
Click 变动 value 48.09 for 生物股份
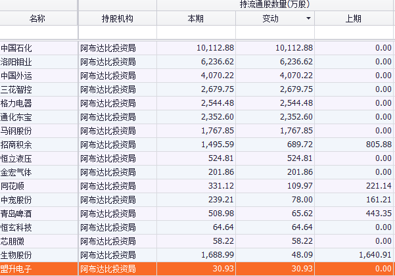(x=302, y=255)
